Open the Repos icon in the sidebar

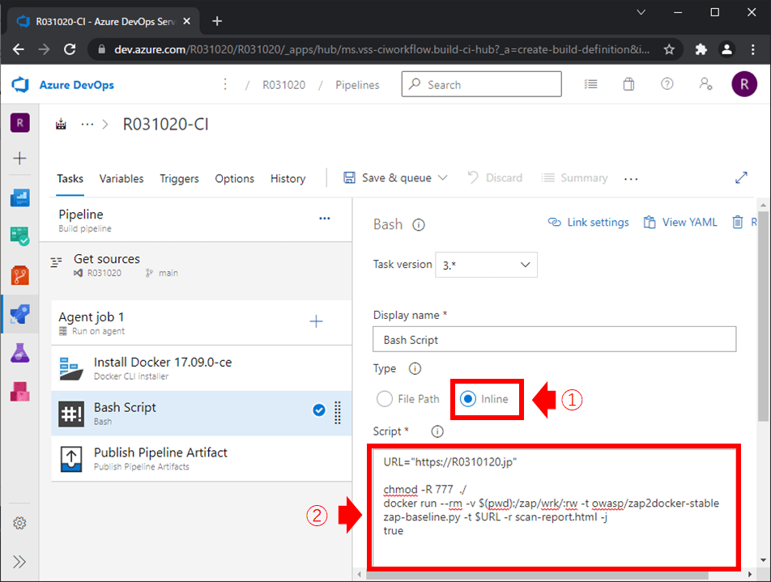[20, 275]
